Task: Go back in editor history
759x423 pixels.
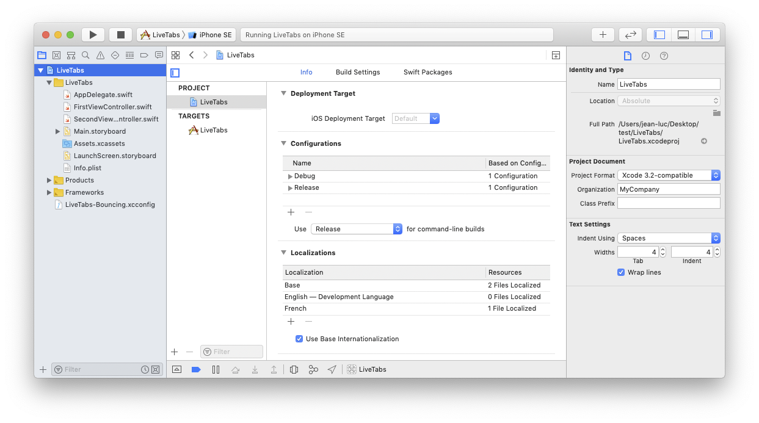Action: (x=191, y=55)
